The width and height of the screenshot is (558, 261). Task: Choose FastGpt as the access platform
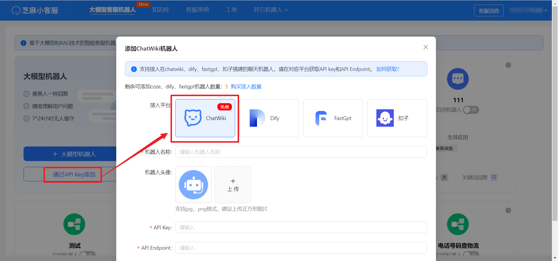point(333,118)
